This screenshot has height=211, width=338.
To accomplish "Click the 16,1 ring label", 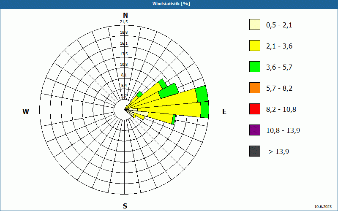I will (124, 43).
